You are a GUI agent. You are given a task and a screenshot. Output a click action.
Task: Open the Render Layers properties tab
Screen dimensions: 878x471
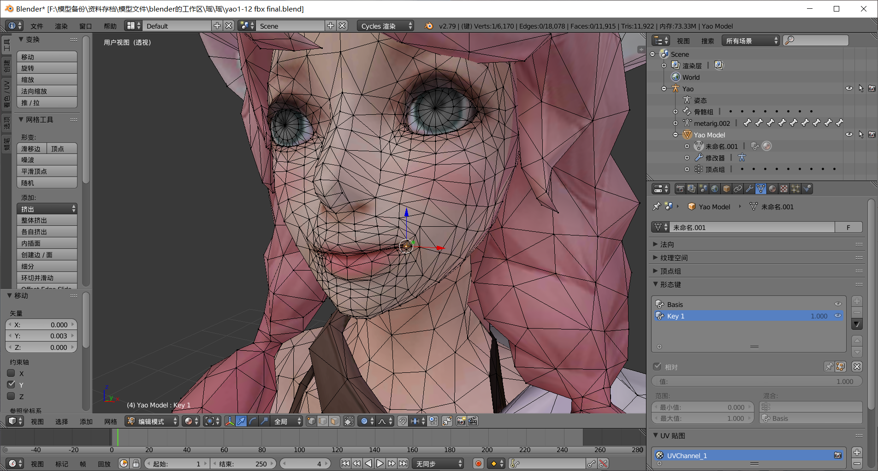(692, 189)
